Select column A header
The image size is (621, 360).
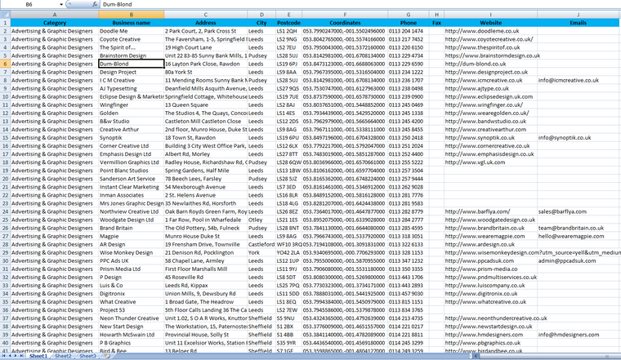pyautogui.click(x=55, y=15)
